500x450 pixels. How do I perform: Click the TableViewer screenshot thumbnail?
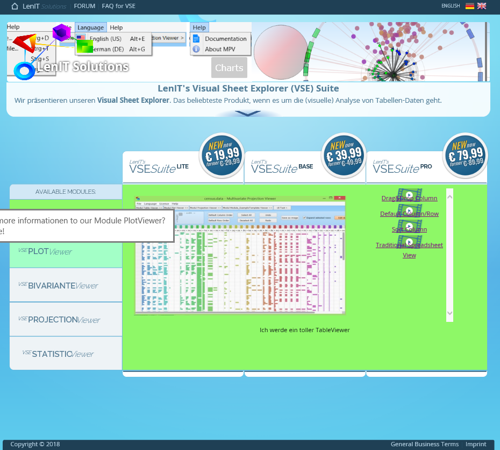tap(240, 255)
